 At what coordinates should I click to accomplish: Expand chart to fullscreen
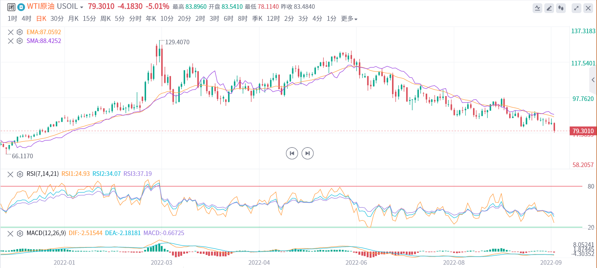click(577, 8)
